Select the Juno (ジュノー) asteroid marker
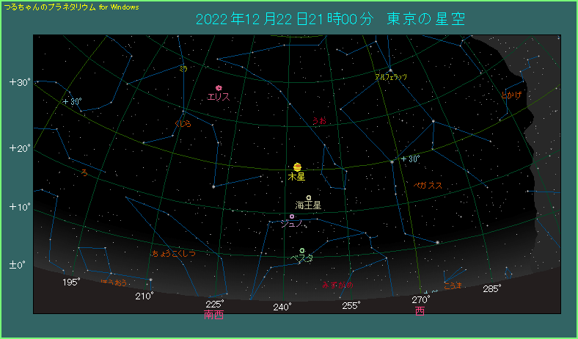The image size is (578, 339). [292, 216]
